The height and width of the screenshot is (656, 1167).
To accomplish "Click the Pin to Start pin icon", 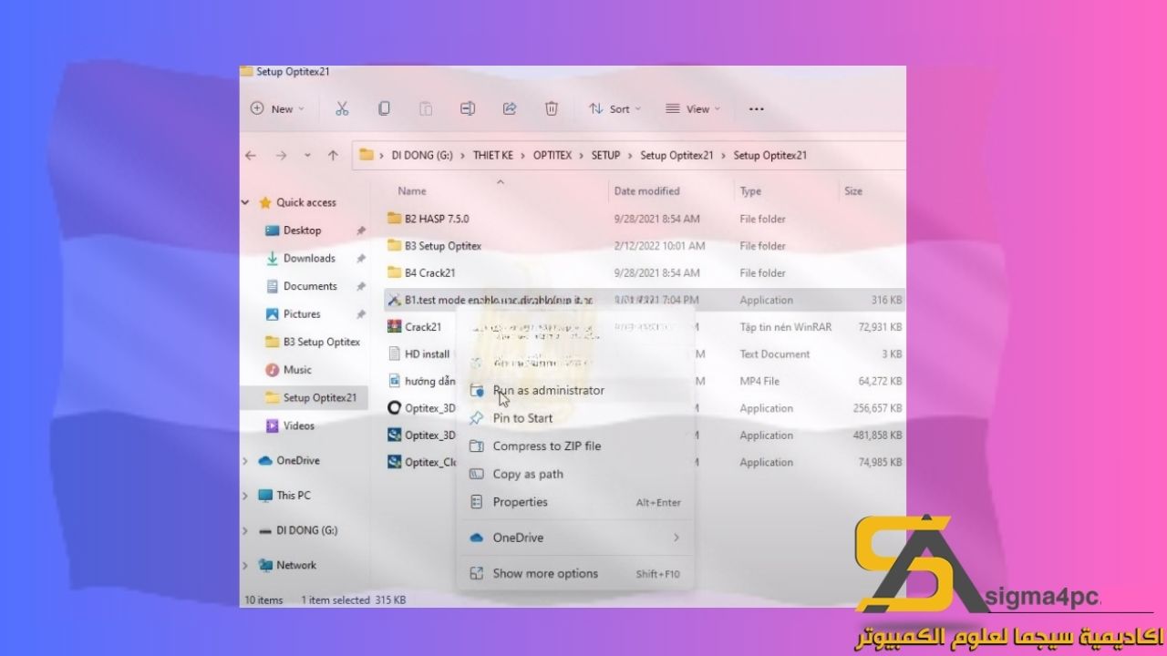I will [x=476, y=418].
